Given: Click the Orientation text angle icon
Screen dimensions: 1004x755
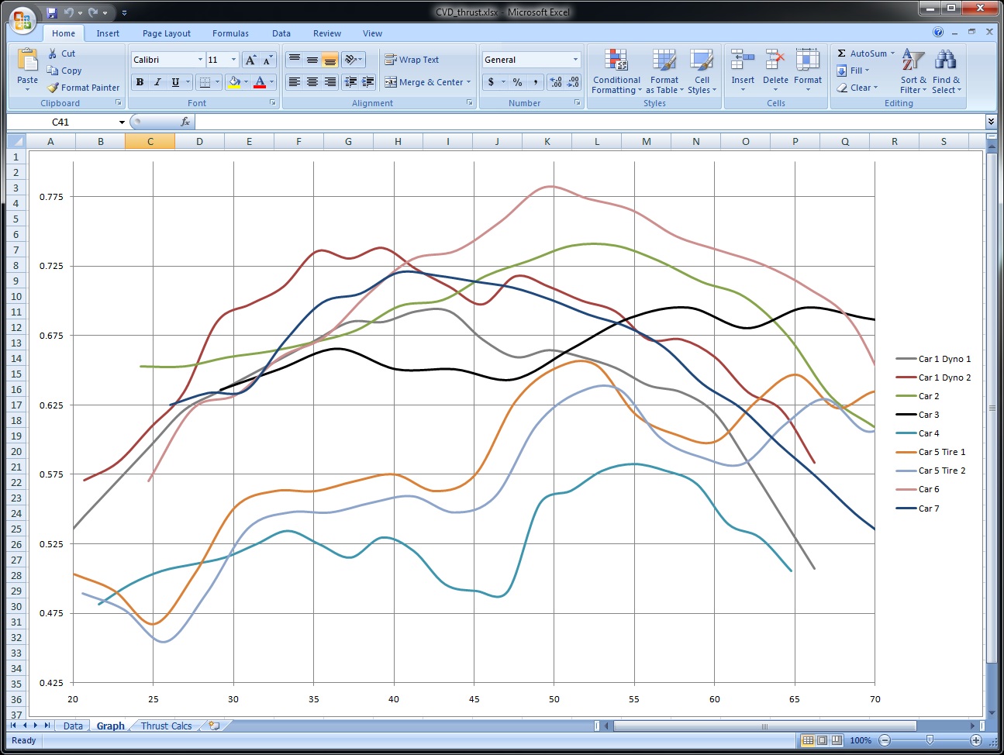Looking at the screenshot, I should (x=350, y=60).
